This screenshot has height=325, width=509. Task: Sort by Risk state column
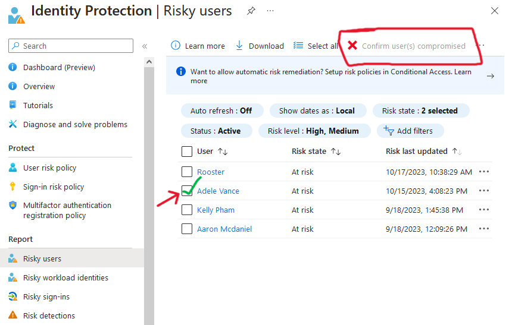(x=316, y=152)
